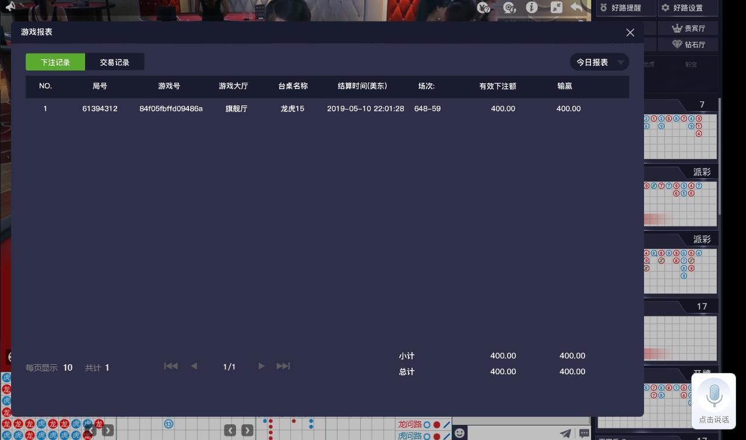Click the 结算时间(美东) column header

[363, 86]
